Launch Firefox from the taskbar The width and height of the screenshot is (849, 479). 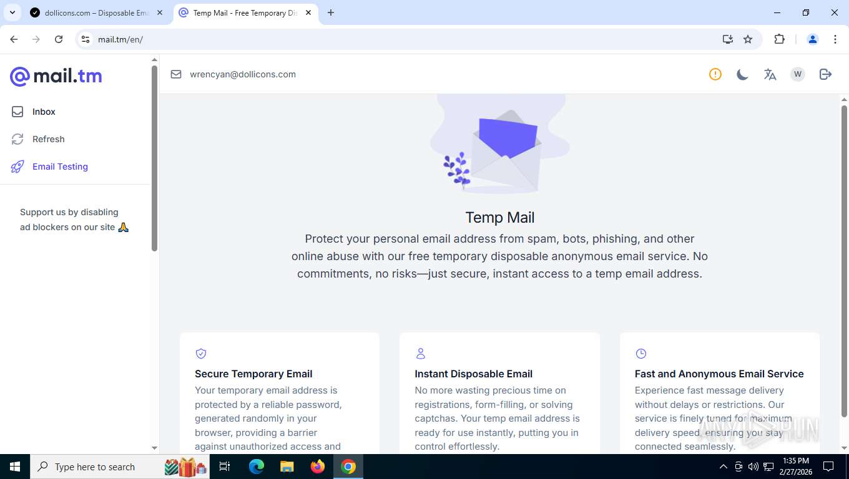(x=318, y=467)
